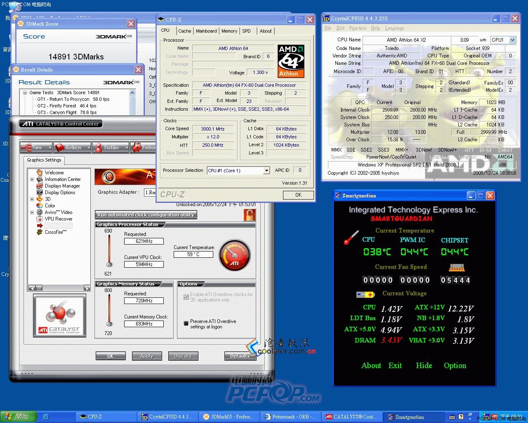Toggle the QPC button in CrystalCPUID

[360, 102]
